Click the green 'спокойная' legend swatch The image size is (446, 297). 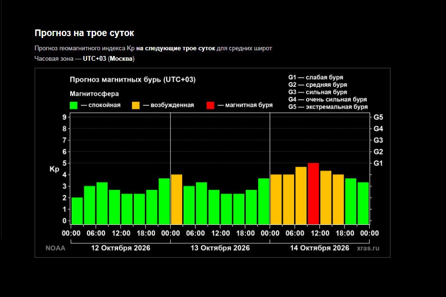coord(74,105)
